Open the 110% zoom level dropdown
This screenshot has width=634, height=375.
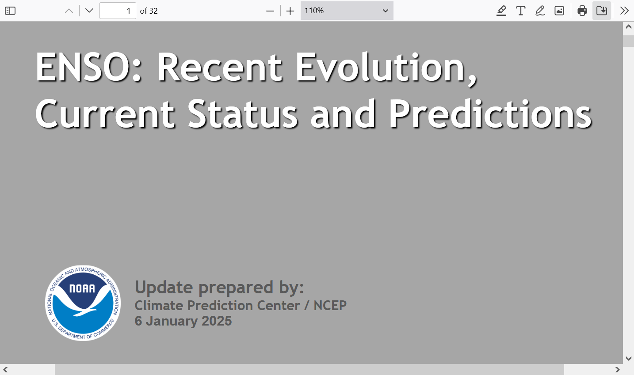(347, 11)
